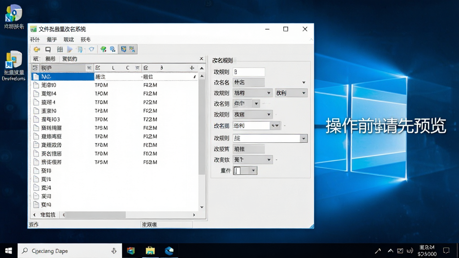Click the last toolbar icon with flags
459x258 pixels.
pos(132,49)
